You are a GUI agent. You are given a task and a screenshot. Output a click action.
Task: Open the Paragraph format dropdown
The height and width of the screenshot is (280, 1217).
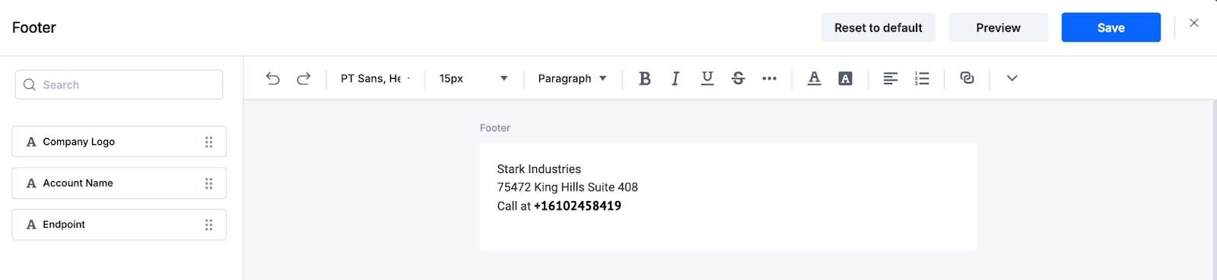tap(572, 78)
